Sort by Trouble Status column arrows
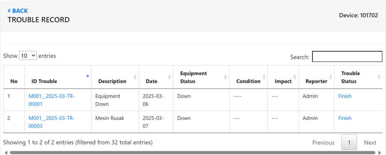Screen dimensions: 386x155 pos(378,77)
